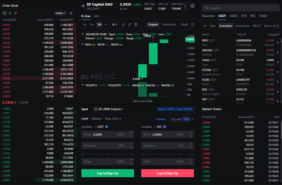Image resolution: width=282 pixels, height=185 pixels.
Task: Filter markets by BRC20 category
Action: click(x=257, y=26)
